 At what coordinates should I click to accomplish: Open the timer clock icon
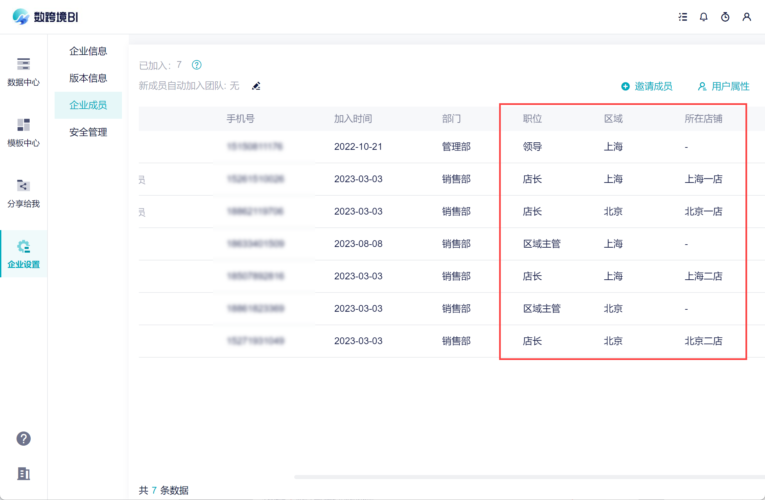click(x=725, y=17)
